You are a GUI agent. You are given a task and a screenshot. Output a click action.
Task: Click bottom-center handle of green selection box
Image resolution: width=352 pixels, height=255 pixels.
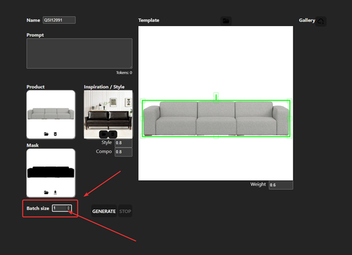(216, 136)
